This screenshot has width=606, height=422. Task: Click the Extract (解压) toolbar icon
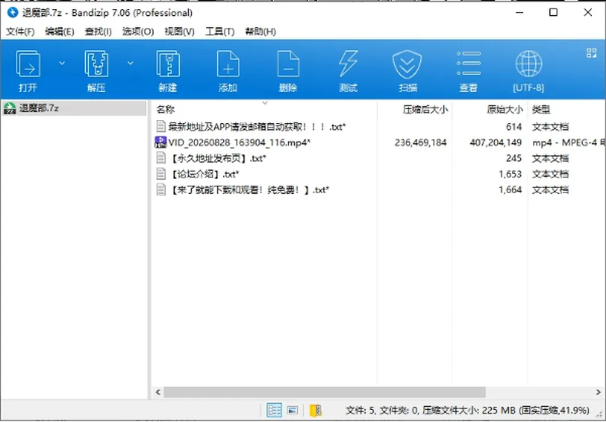tap(96, 64)
